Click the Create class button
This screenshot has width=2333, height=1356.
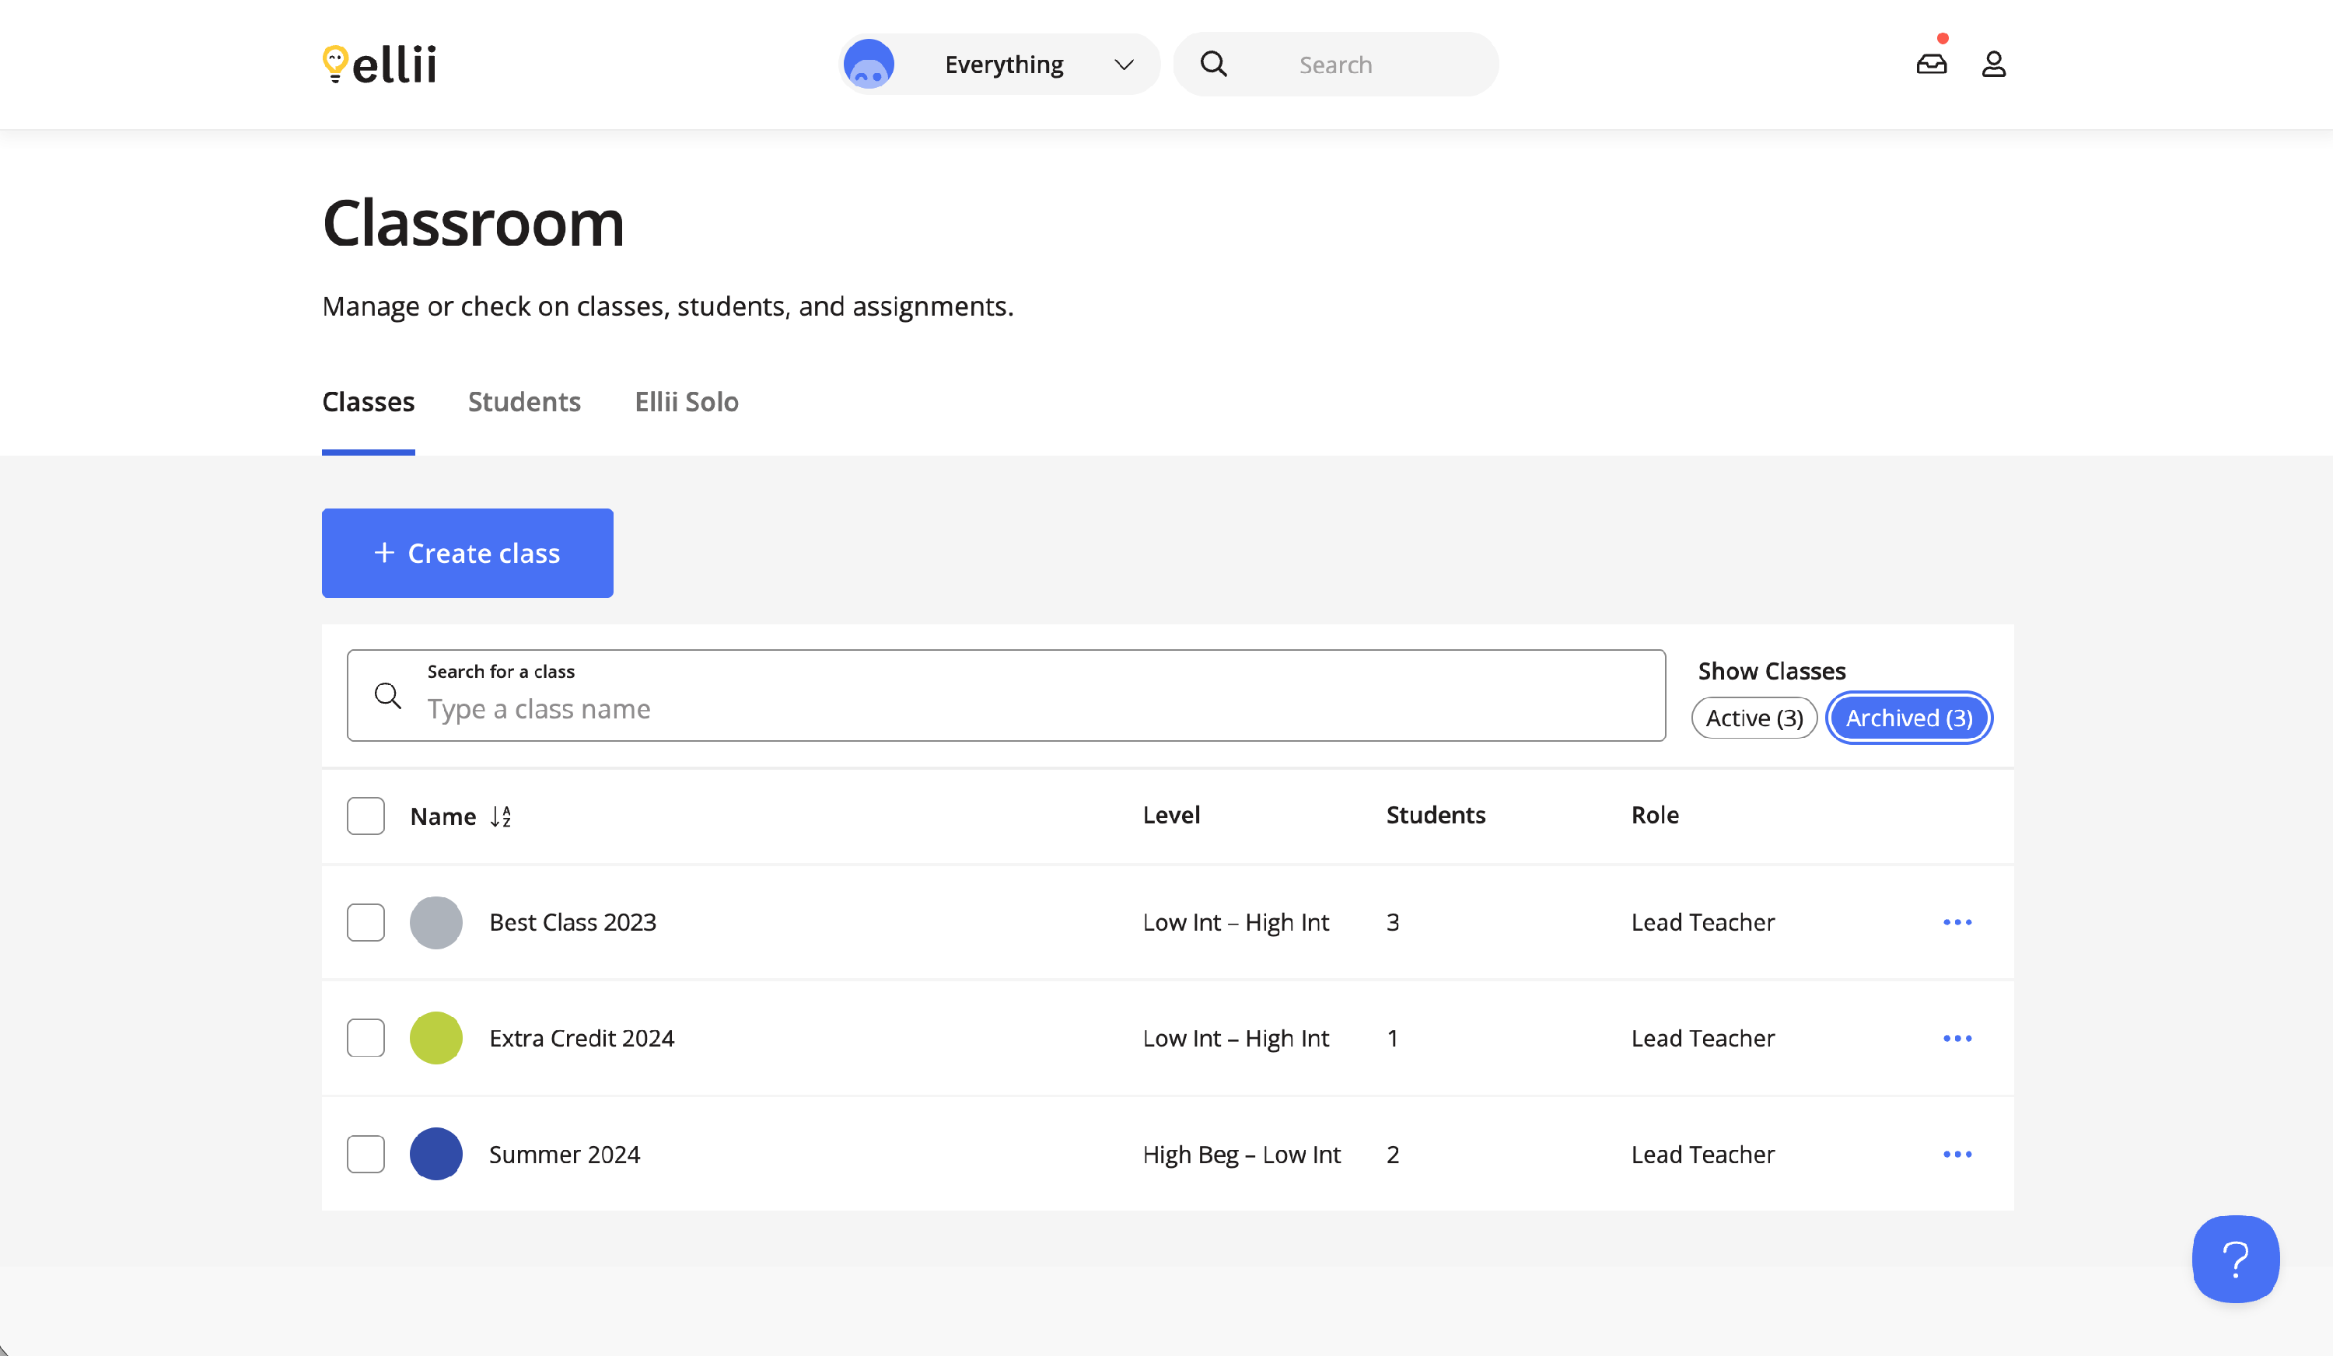pyautogui.click(x=467, y=553)
